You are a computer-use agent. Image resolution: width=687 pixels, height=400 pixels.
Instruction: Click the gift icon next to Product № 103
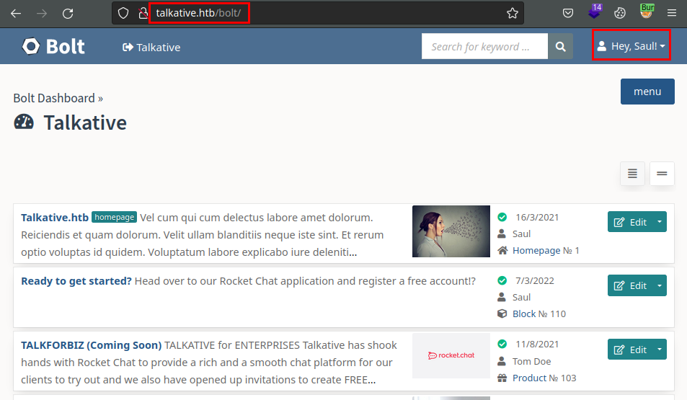coord(502,378)
